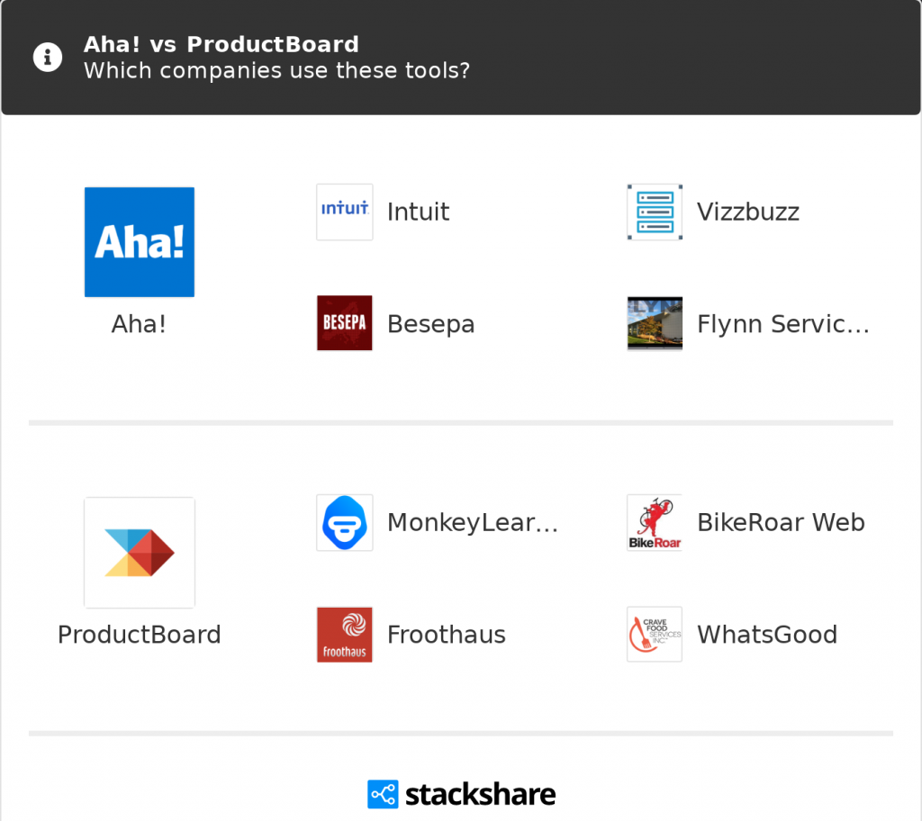Click the MonkeyLearn blue robot icon
This screenshot has height=821, width=922.
coord(345,523)
